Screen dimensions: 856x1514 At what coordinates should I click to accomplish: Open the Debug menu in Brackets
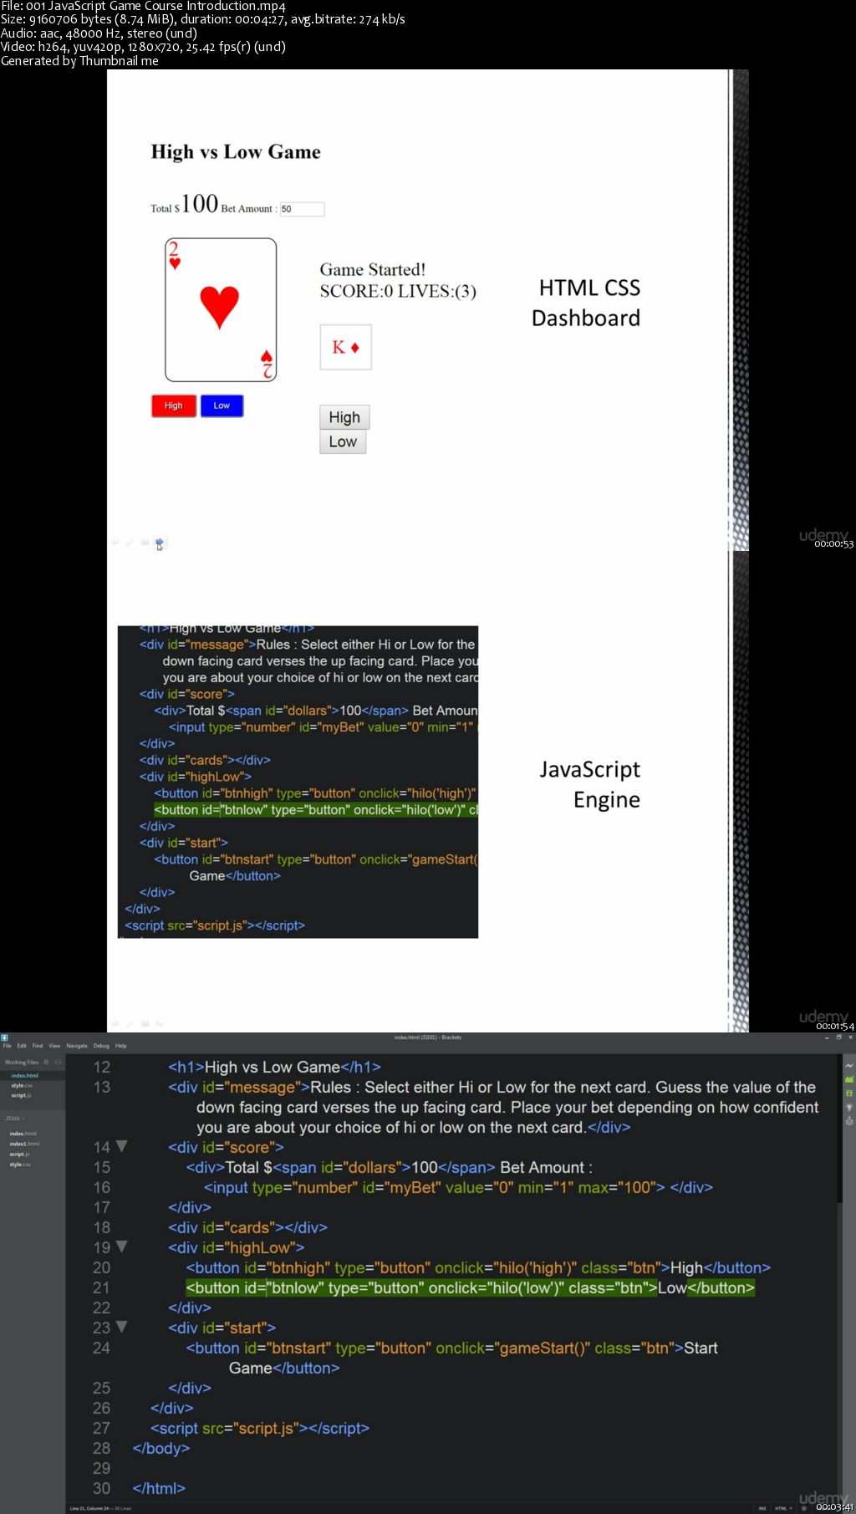[x=101, y=1046]
